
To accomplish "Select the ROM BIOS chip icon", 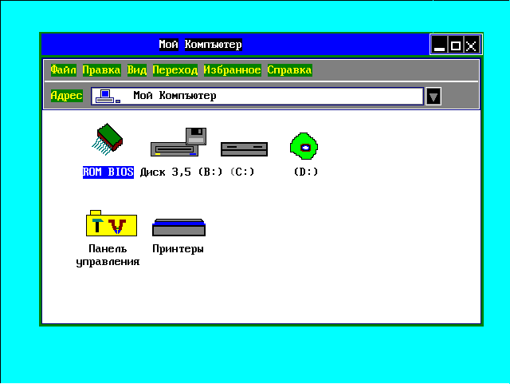I will point(108,139).
